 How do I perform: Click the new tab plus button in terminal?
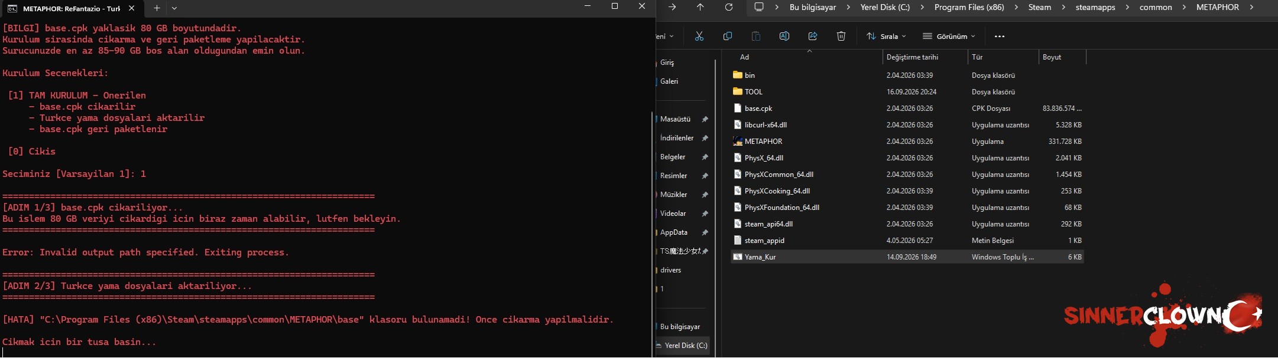pyautogui.click(x=157, y=8)
